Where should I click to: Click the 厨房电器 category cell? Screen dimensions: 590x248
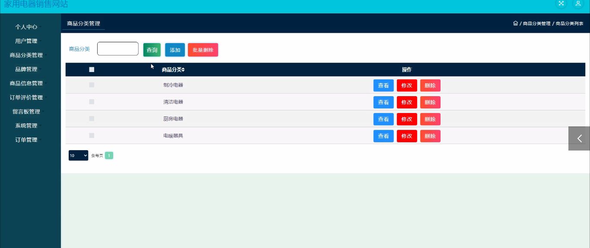pos(173,119)
